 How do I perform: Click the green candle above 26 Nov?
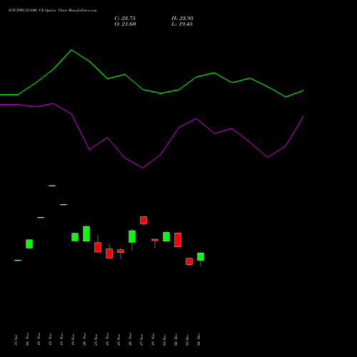pos(132,236)
